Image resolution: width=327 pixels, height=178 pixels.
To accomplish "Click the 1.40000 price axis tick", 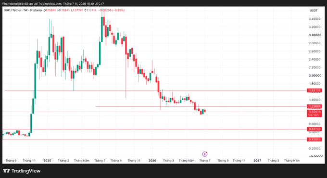I will [314, 100].
